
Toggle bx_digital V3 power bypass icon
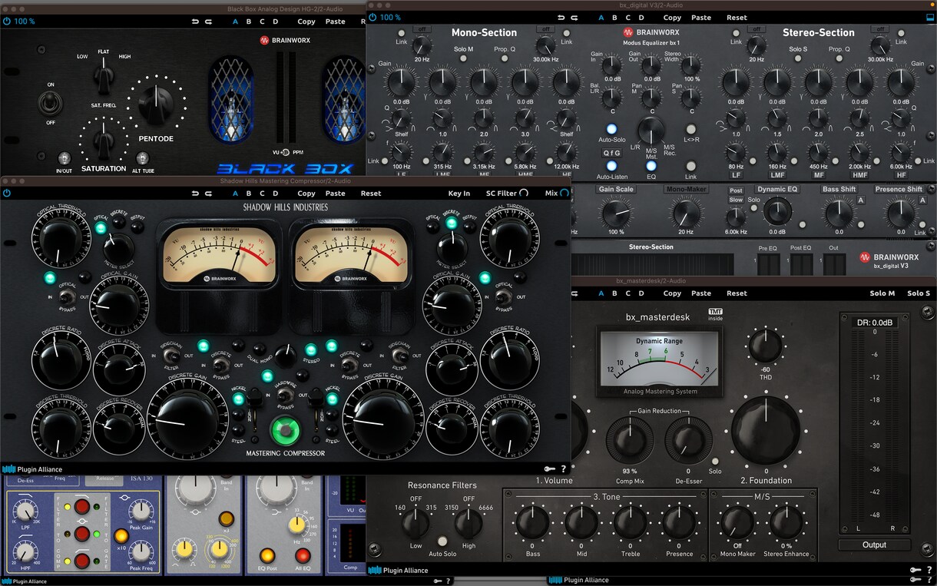pos(372,17)
